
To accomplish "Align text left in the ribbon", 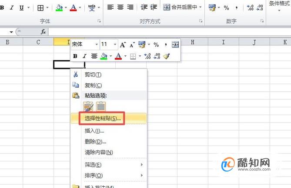I will [x=110, y=7].
